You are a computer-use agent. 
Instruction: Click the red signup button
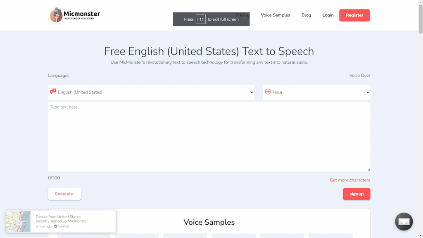[356, 194]
